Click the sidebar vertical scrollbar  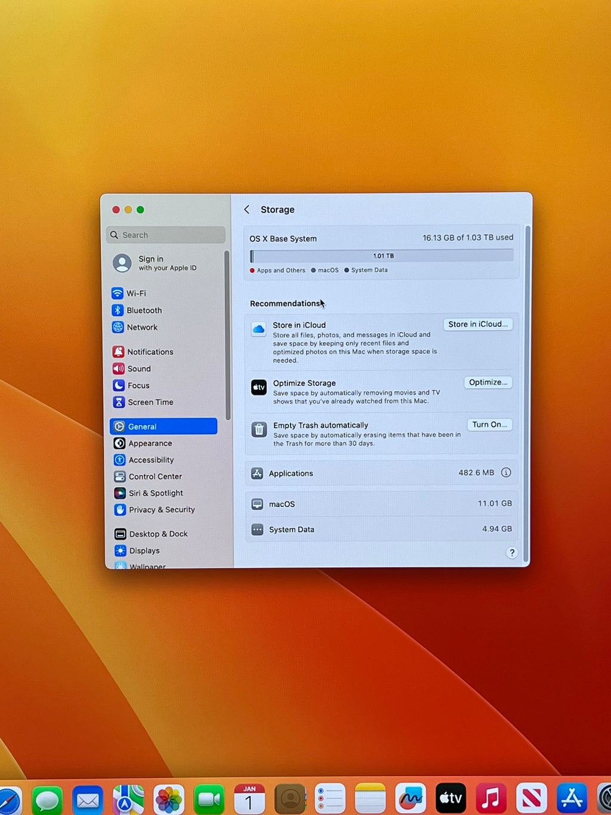[227, 335]
